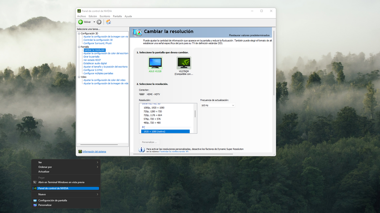Screen dimensions: 380x213
Task: Click the Personalizar context menu icon
Action: [35, 205]
